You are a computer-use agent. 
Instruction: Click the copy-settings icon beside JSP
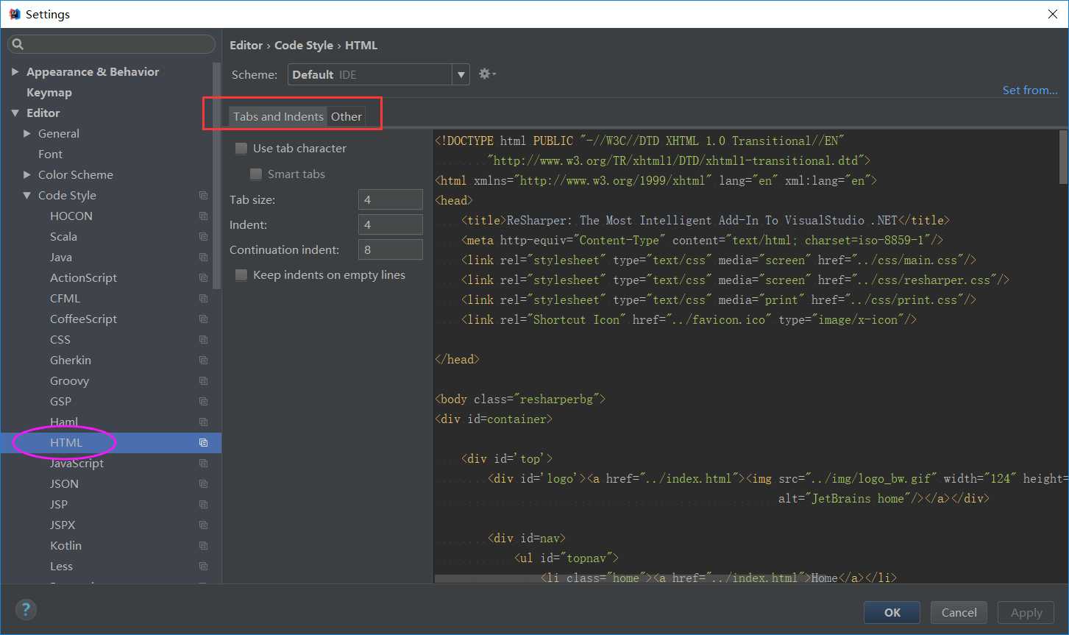click(x=203, y=504)
